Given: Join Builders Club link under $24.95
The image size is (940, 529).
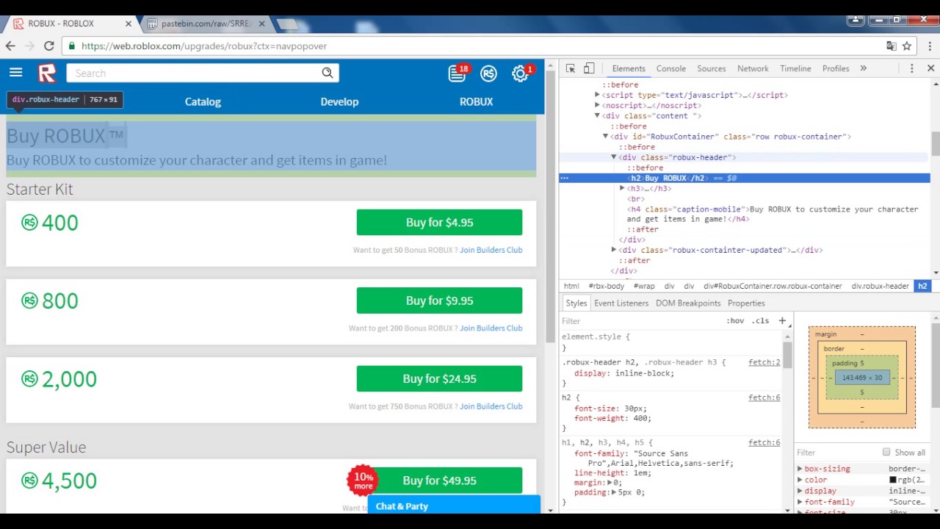Looking at the screenshot, I should [x=491, y=406].
